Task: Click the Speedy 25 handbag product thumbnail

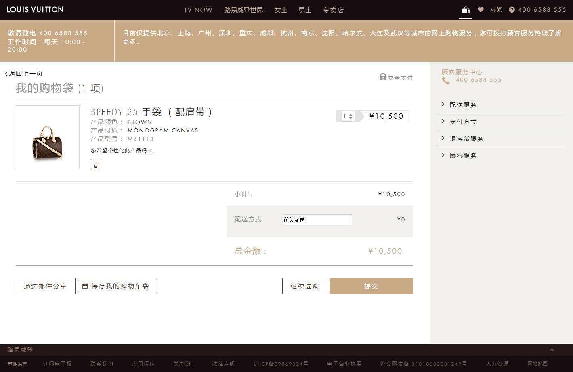Action: (47, 137)
